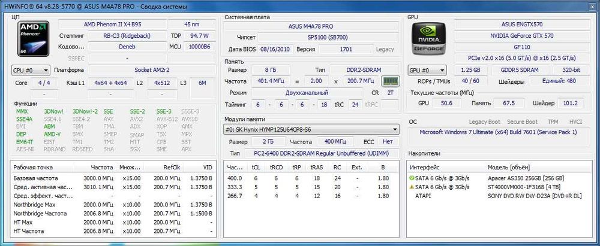This screenshot has width=600, height=246.
Task: Click the 3DNow!-2 feature label
Action: (85, 111)
